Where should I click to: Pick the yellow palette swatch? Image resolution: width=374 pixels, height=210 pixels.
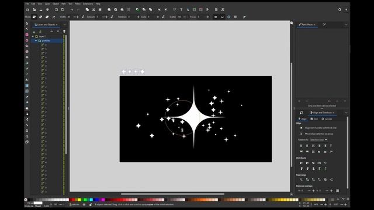point(79,199)
